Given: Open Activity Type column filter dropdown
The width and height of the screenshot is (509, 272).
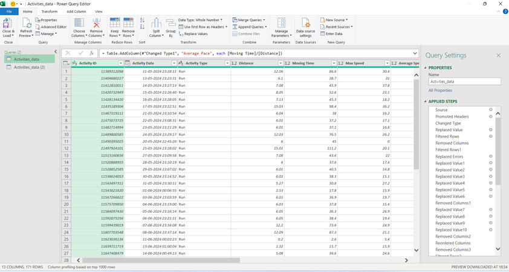Looking at the screenshot, I should [227, 63].
